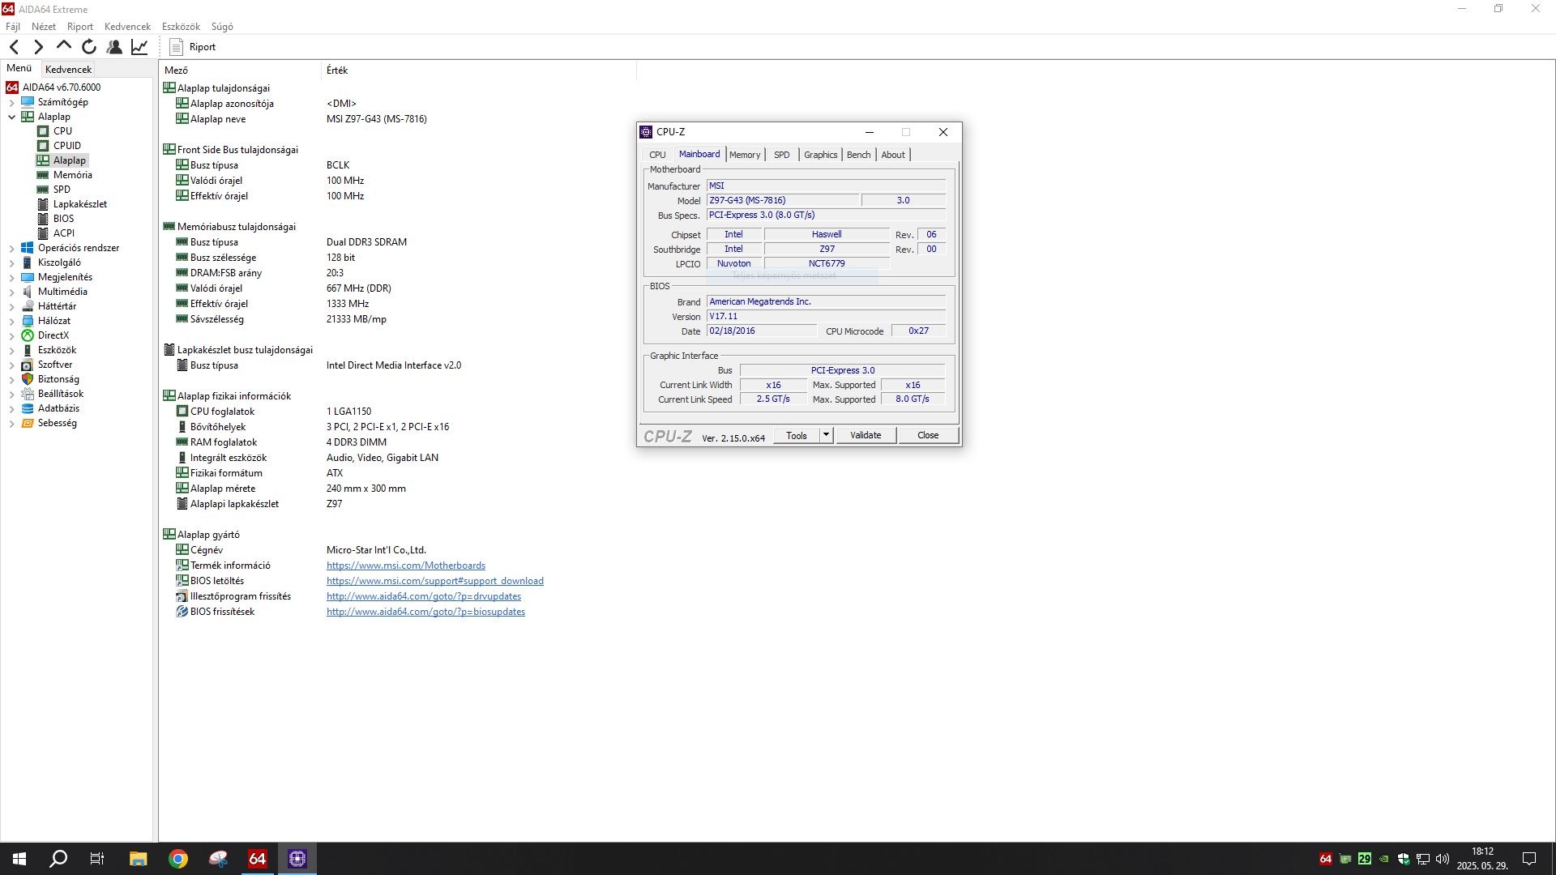The image size is (1556, 875).
Task: Open the Tools dropdown arrow in CPU-Z
Action: [826, 435]
